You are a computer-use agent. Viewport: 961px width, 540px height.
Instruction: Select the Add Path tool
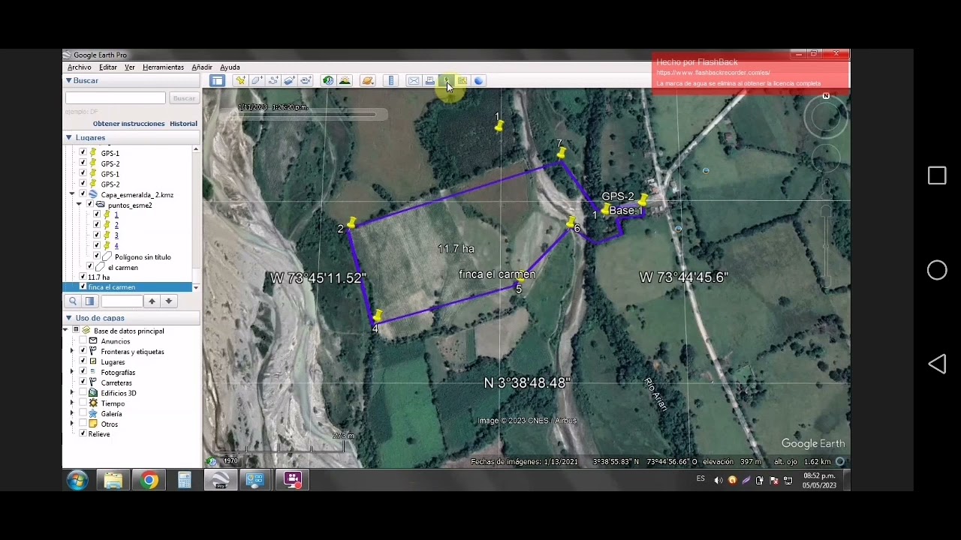273,81
